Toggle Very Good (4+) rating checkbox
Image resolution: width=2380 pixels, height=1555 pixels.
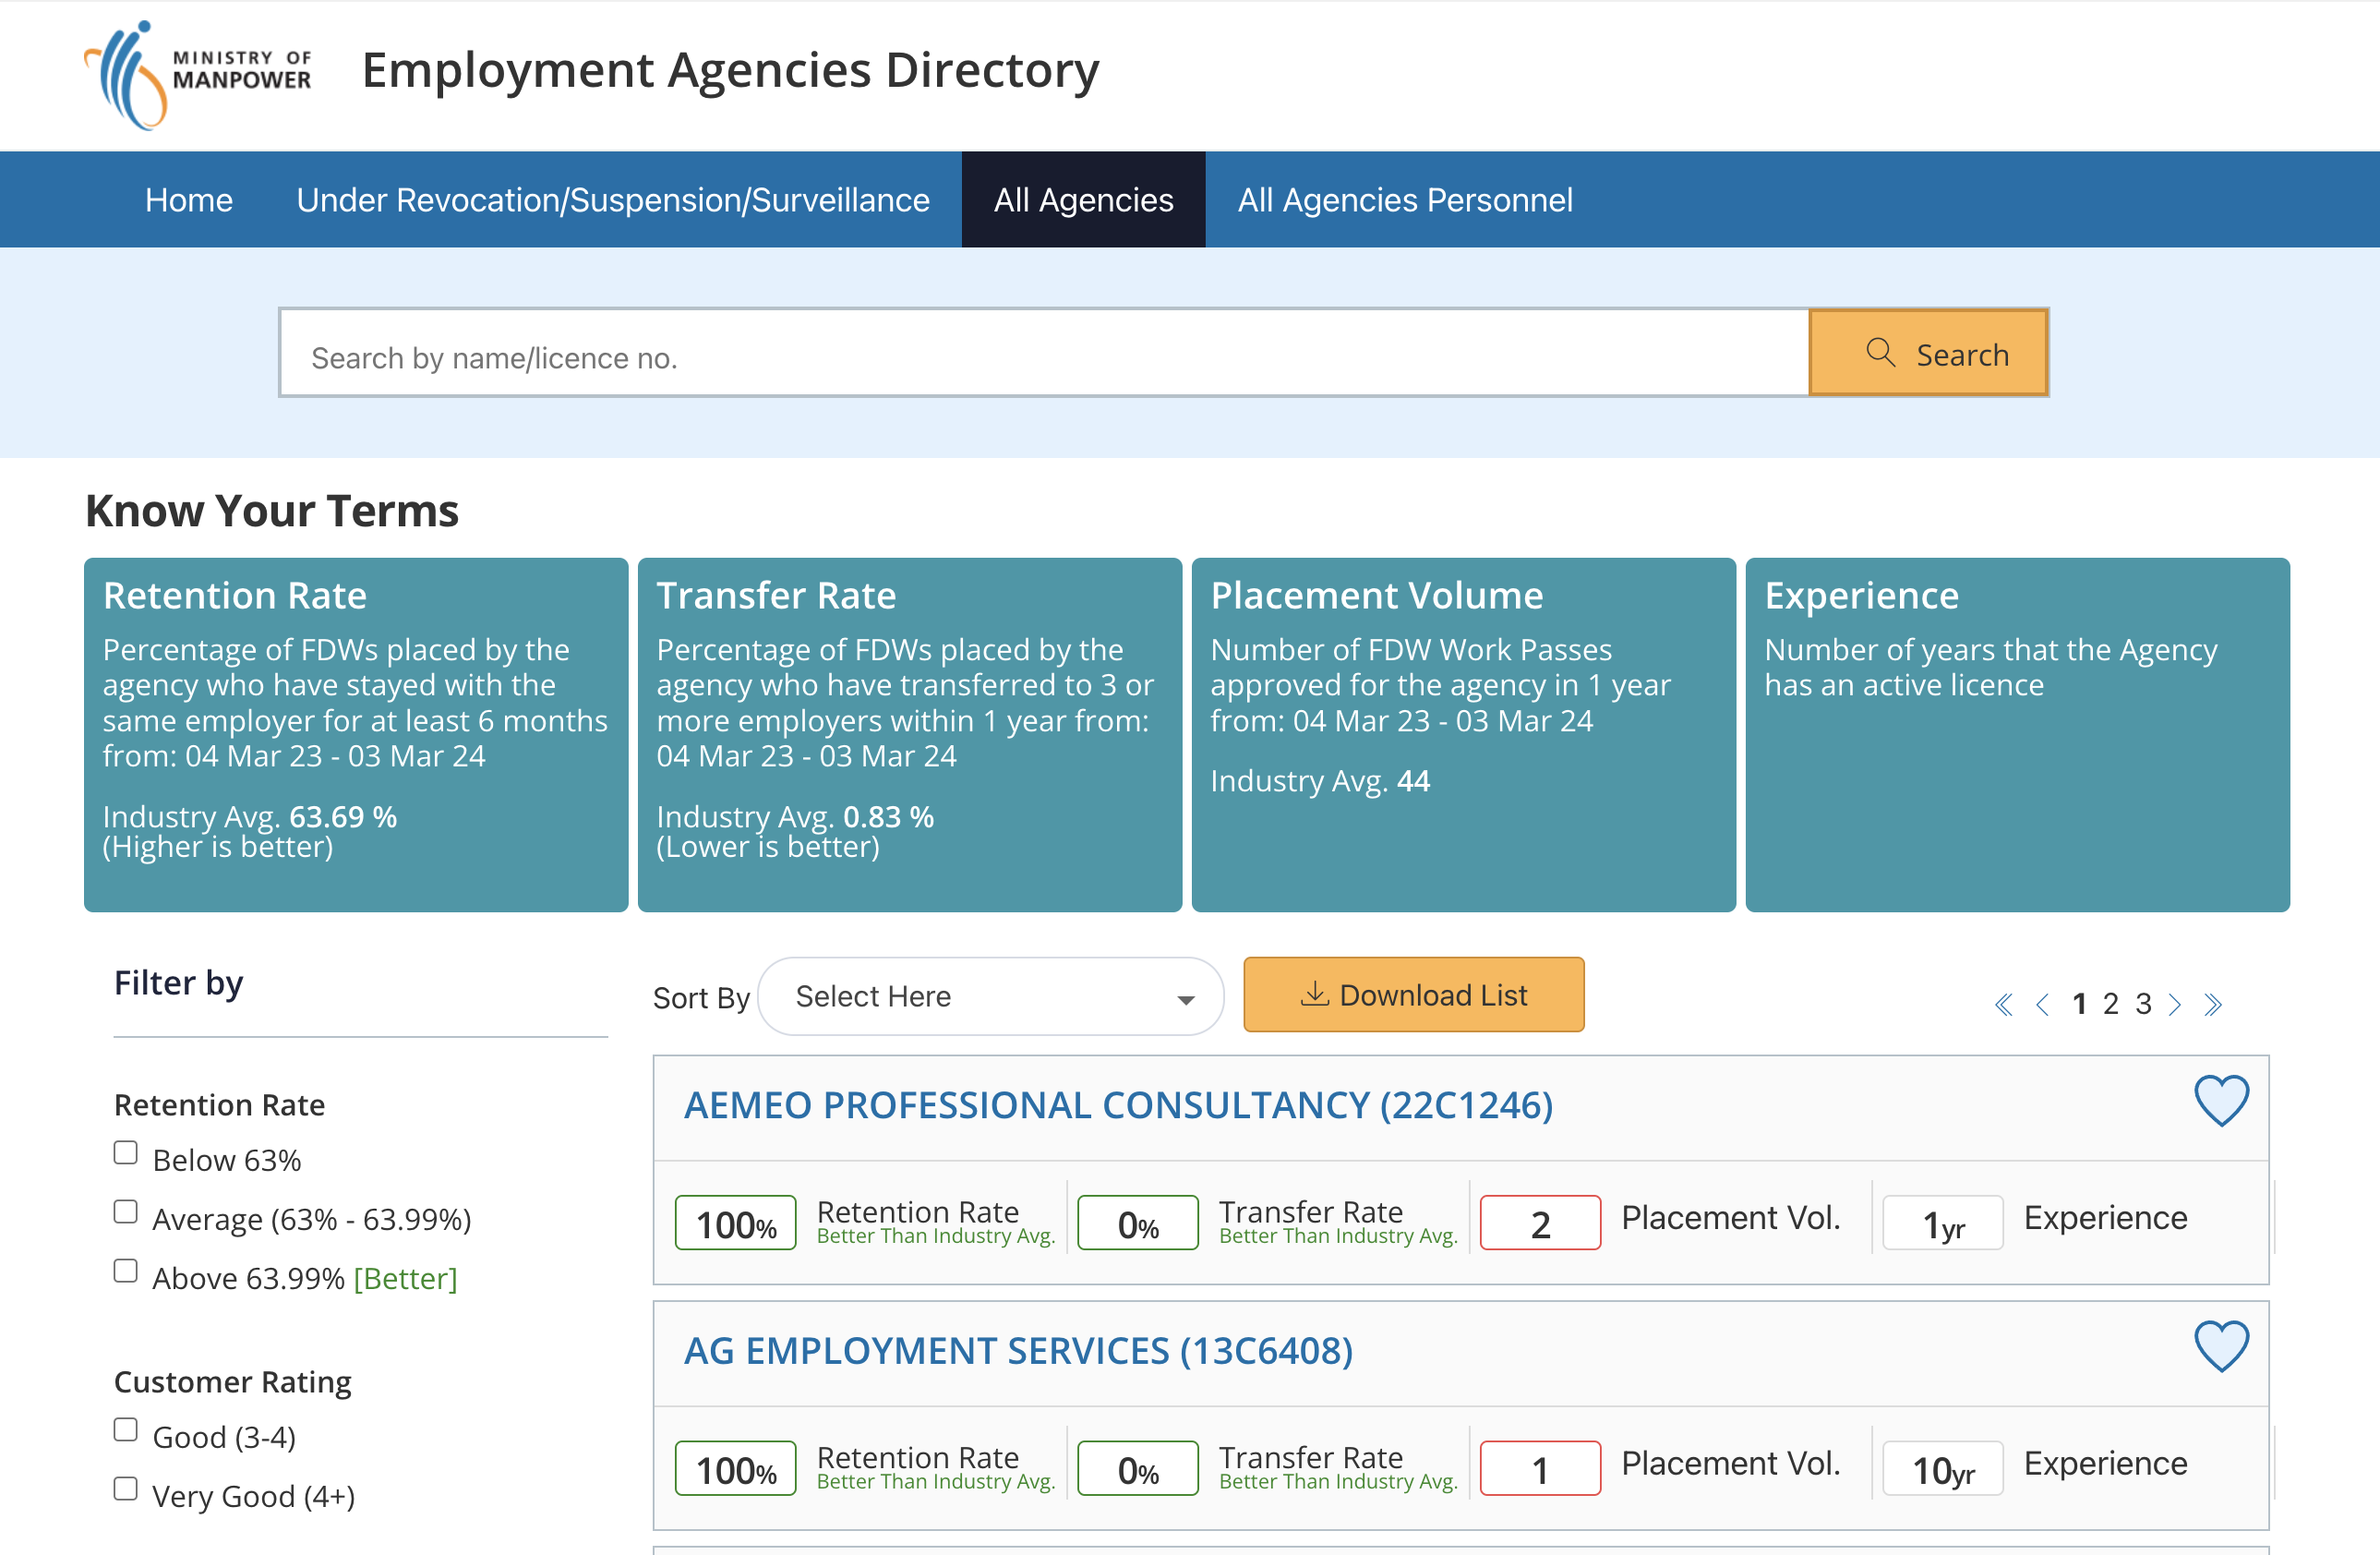click(x=126, y=1489)
